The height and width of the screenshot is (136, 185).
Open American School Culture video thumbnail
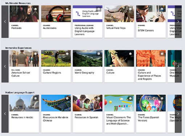(24, 59)
